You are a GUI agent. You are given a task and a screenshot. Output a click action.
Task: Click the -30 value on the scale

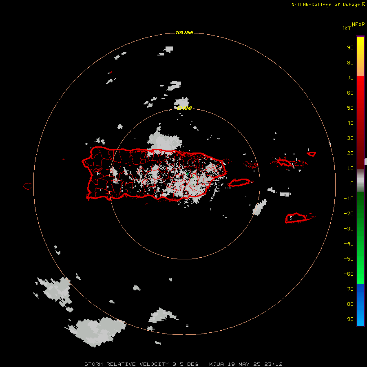(x=349, y=229)
